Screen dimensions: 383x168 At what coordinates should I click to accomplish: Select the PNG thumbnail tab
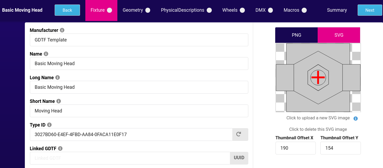point(297,35)
